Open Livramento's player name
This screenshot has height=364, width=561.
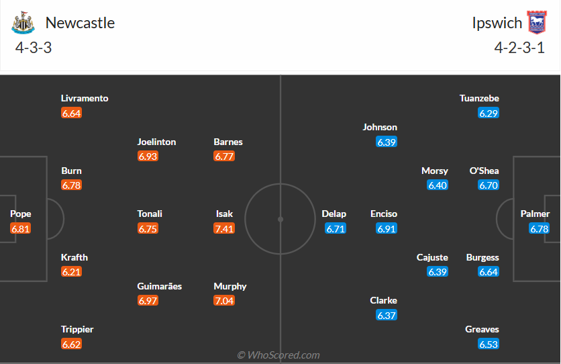point(85,98)
